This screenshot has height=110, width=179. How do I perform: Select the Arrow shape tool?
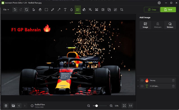59,10
